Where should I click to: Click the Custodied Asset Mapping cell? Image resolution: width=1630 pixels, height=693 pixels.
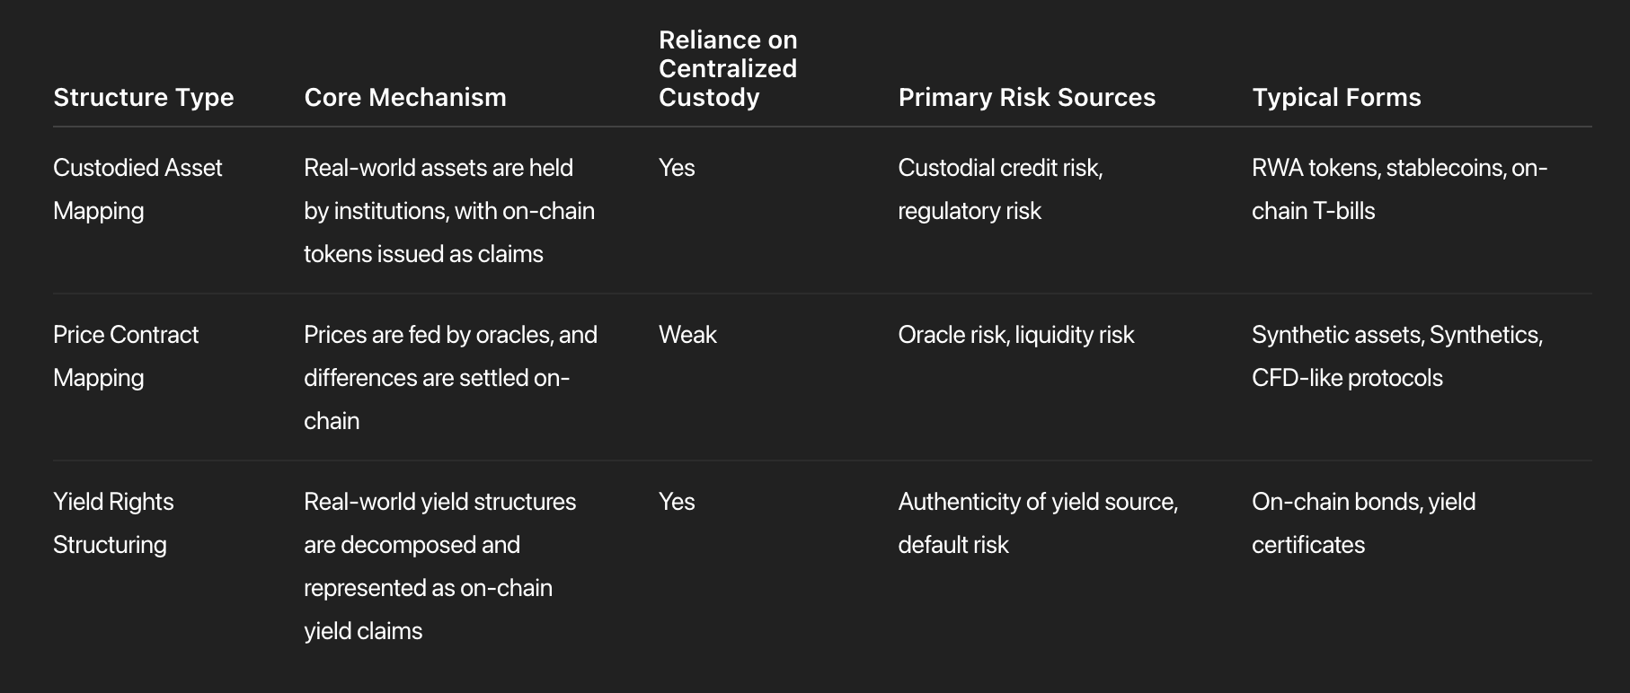[x=137, y=189]
